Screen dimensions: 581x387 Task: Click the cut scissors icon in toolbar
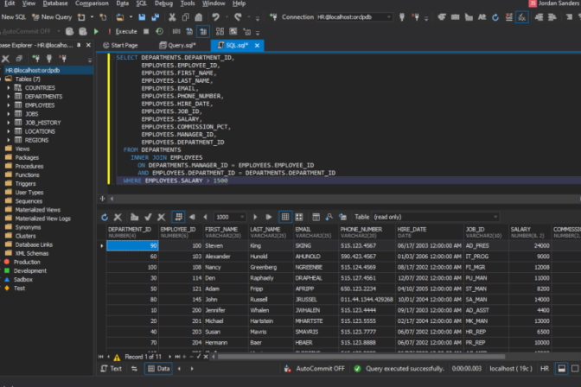[x=173, y=16]
